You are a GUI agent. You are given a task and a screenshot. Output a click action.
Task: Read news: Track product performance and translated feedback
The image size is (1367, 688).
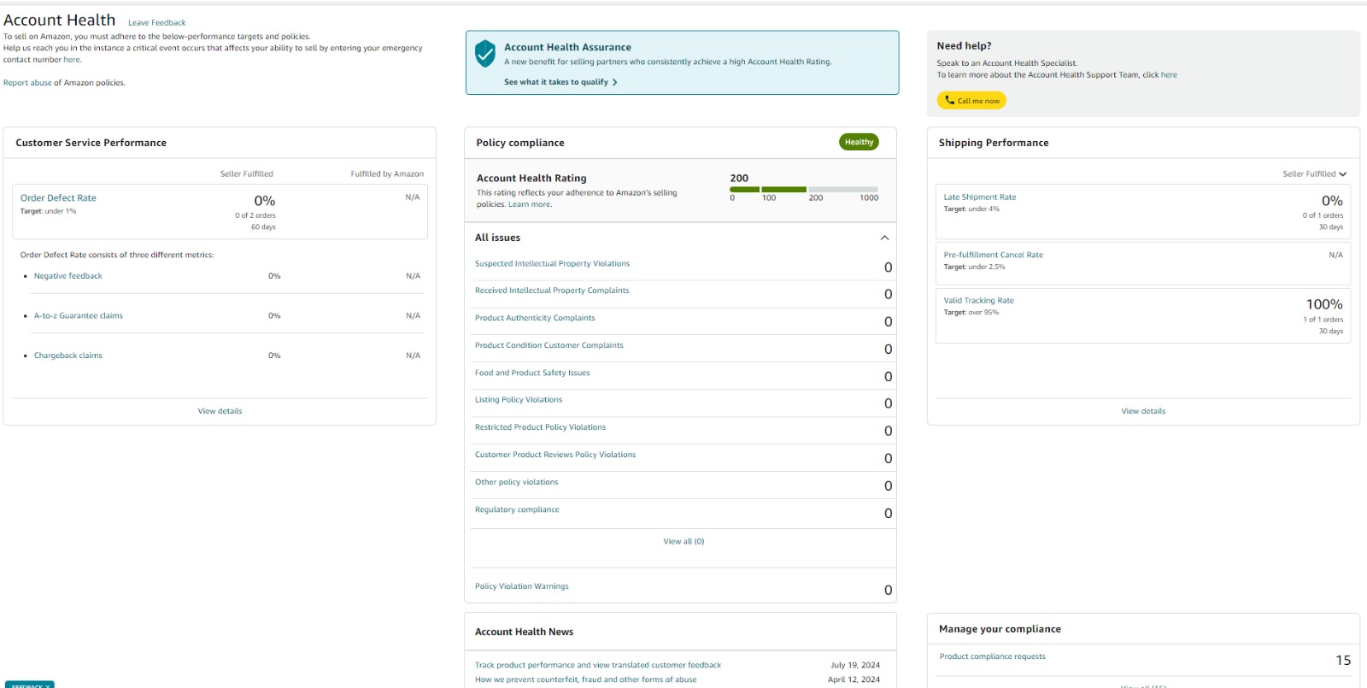[x=598, y=665]
